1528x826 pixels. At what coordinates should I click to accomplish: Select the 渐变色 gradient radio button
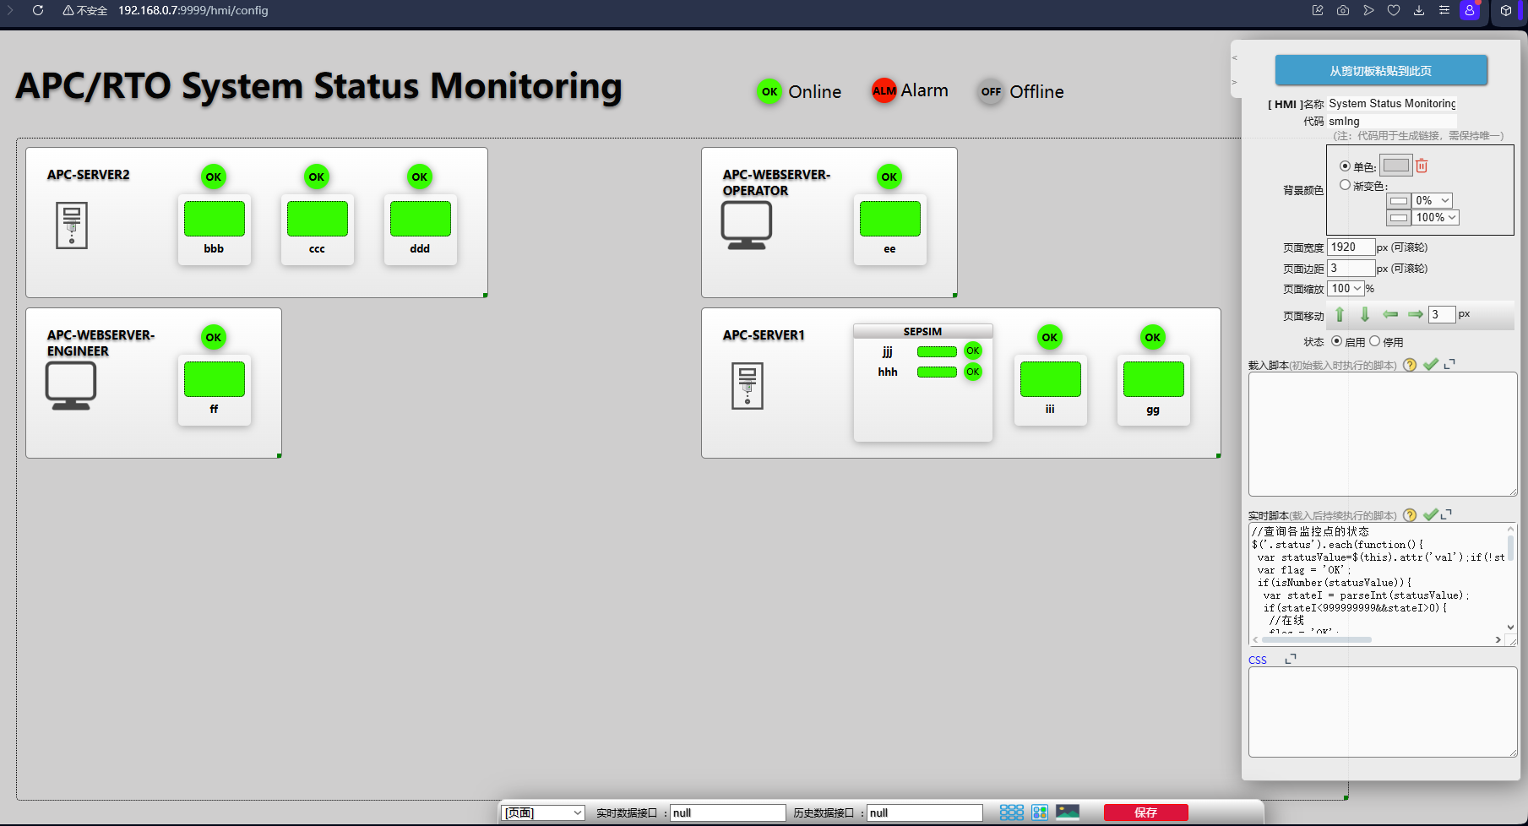(x=1345, y=185)
